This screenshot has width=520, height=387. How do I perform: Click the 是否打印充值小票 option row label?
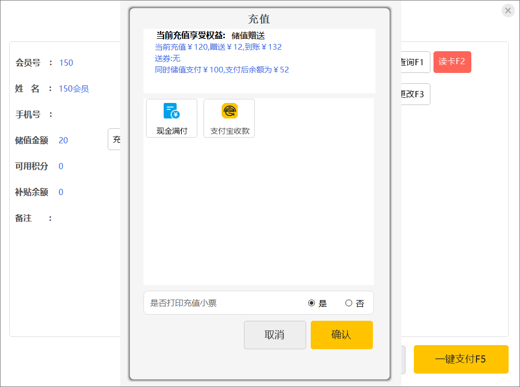tap(183, 303)
